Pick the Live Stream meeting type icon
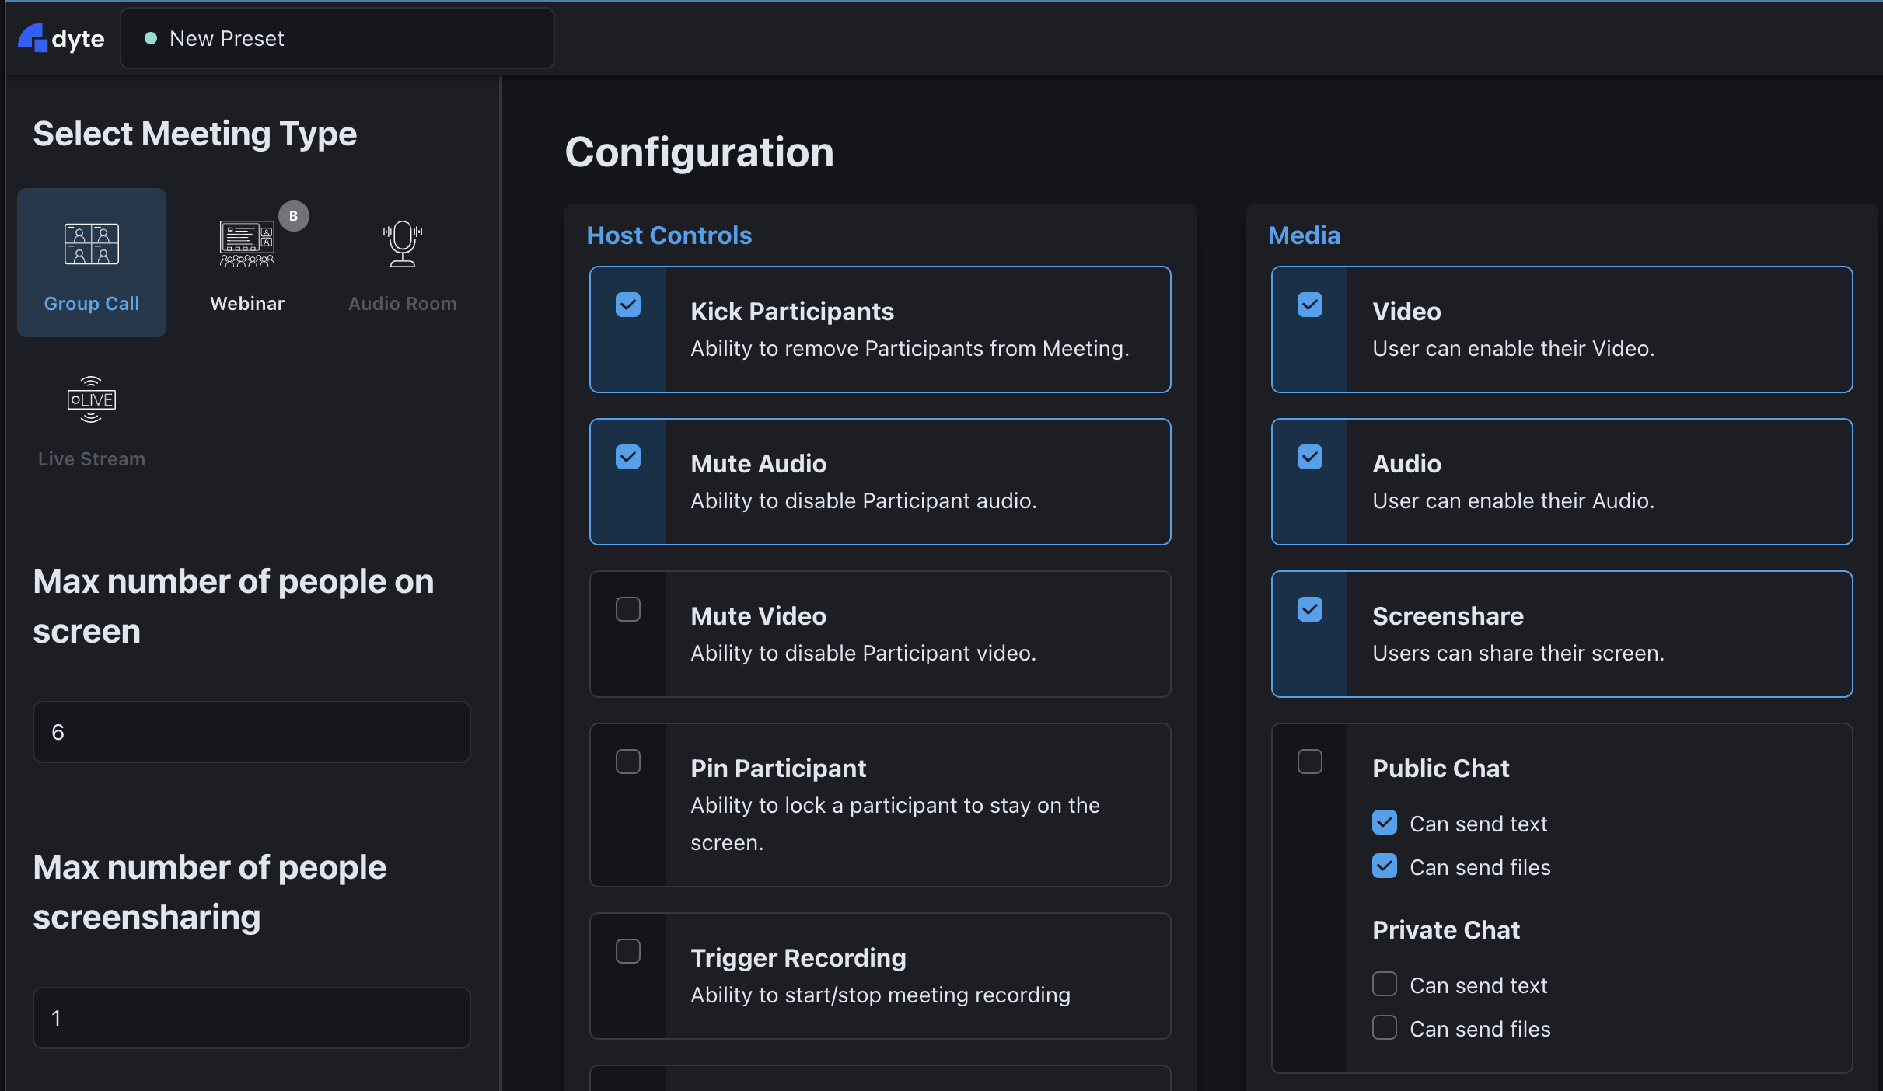 click(92, 399)
